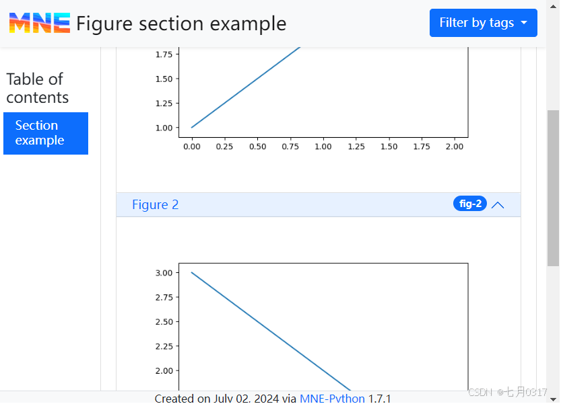Click the MNE rainbow logo
This screenshot has width=561, height=404.
[x=39, y=24]
